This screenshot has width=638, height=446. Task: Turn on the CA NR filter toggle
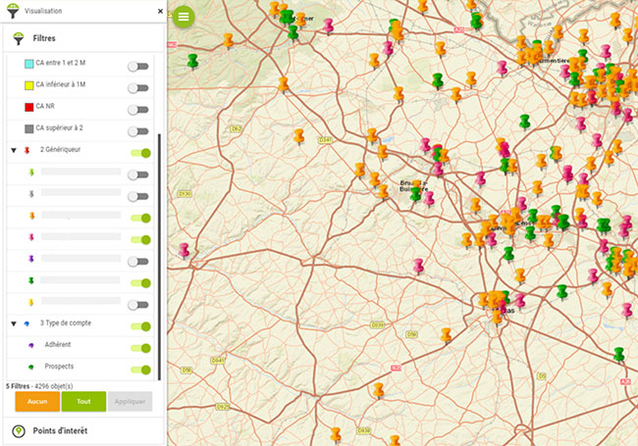(139, 109)
